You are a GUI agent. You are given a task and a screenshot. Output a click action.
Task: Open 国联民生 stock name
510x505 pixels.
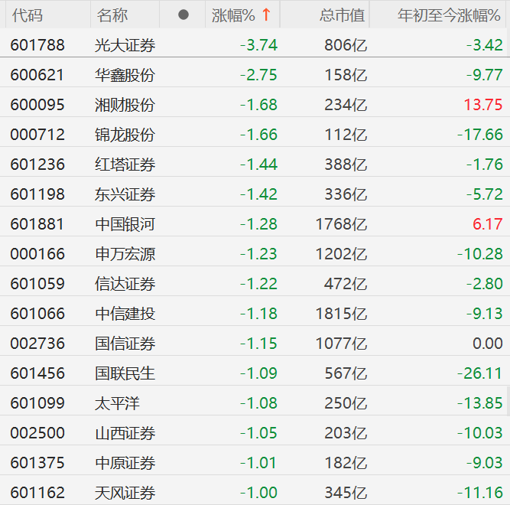[x=125, y=373]
